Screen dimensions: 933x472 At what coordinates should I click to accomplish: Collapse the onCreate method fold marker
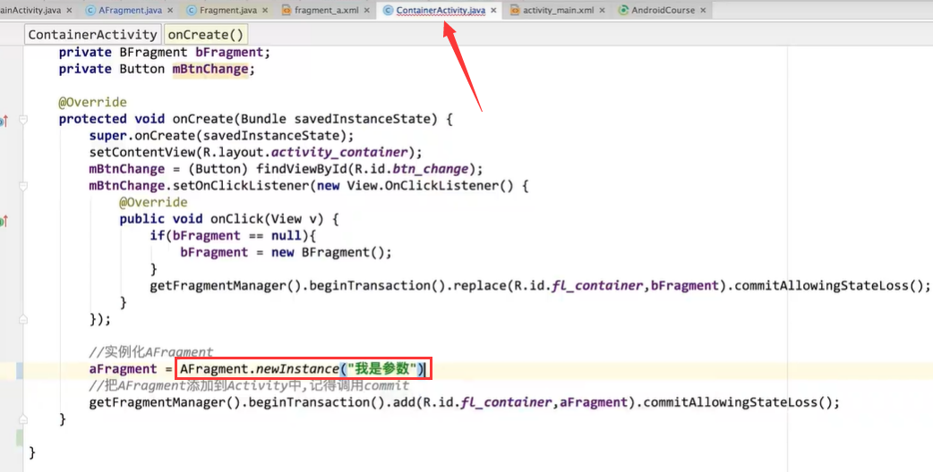(x=23, y=119)
